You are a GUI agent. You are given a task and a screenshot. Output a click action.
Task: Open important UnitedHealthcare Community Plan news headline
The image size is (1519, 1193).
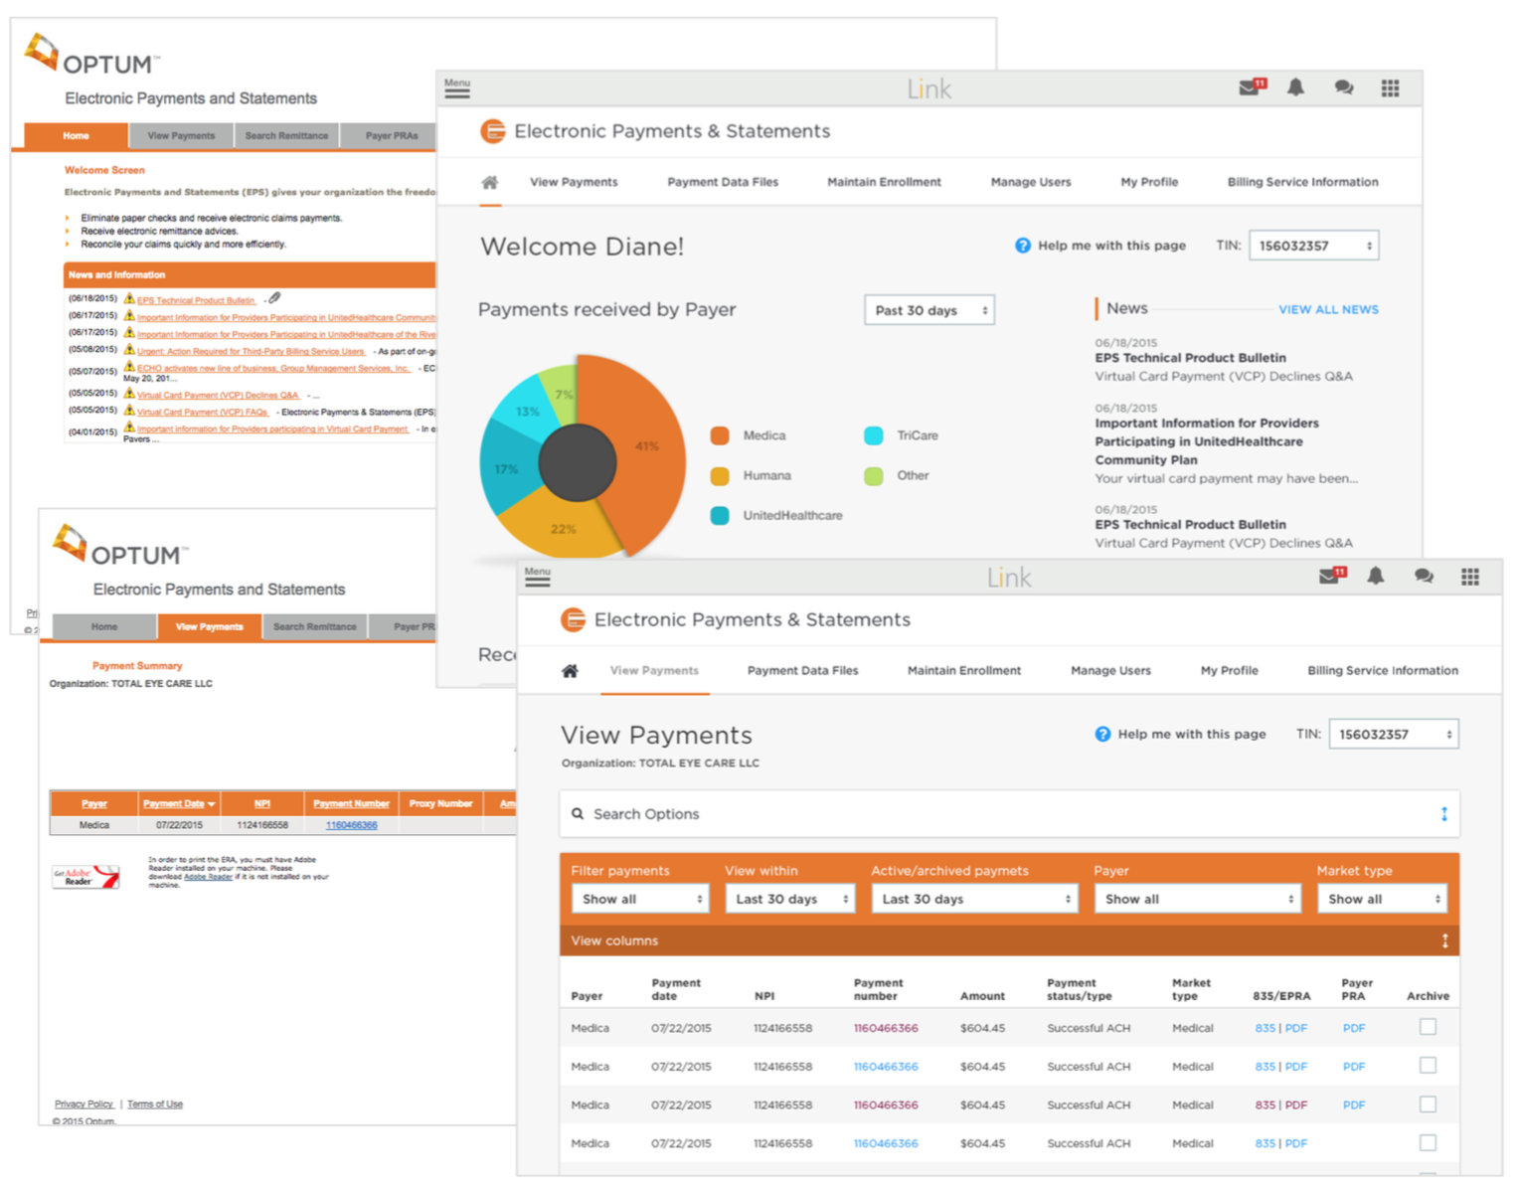click(x=1207, y=441)
